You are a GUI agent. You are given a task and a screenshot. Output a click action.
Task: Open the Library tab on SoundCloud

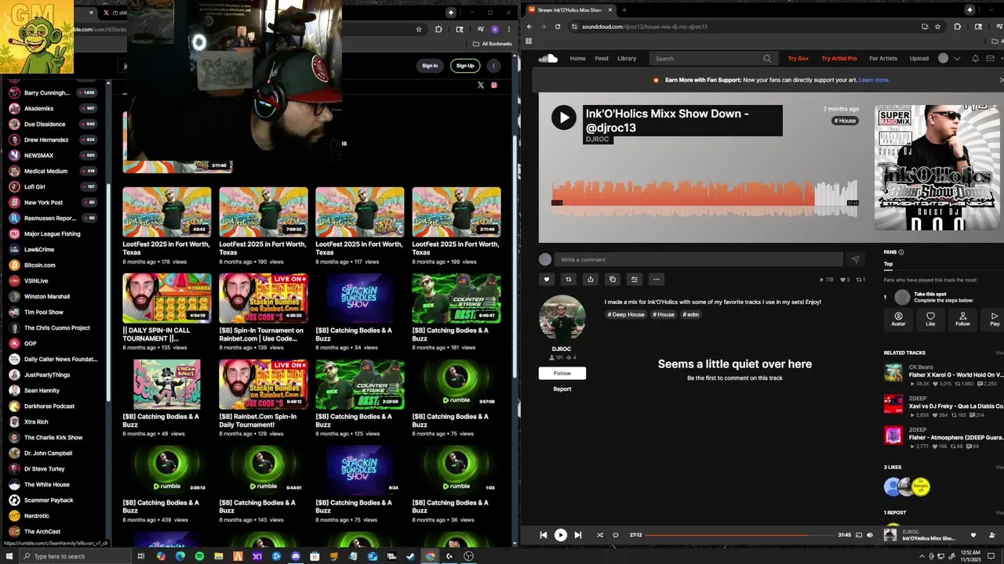coord(627,58)
